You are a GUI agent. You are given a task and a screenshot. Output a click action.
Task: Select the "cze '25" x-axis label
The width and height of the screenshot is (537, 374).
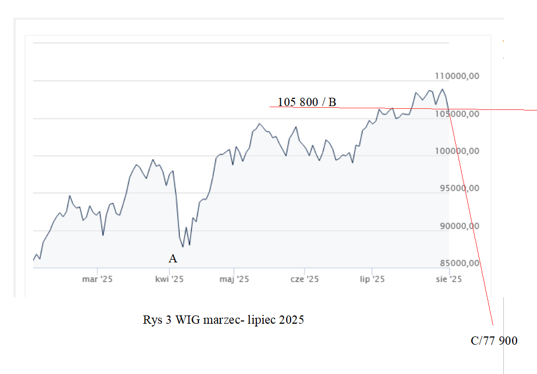click(x=304, y=280)
